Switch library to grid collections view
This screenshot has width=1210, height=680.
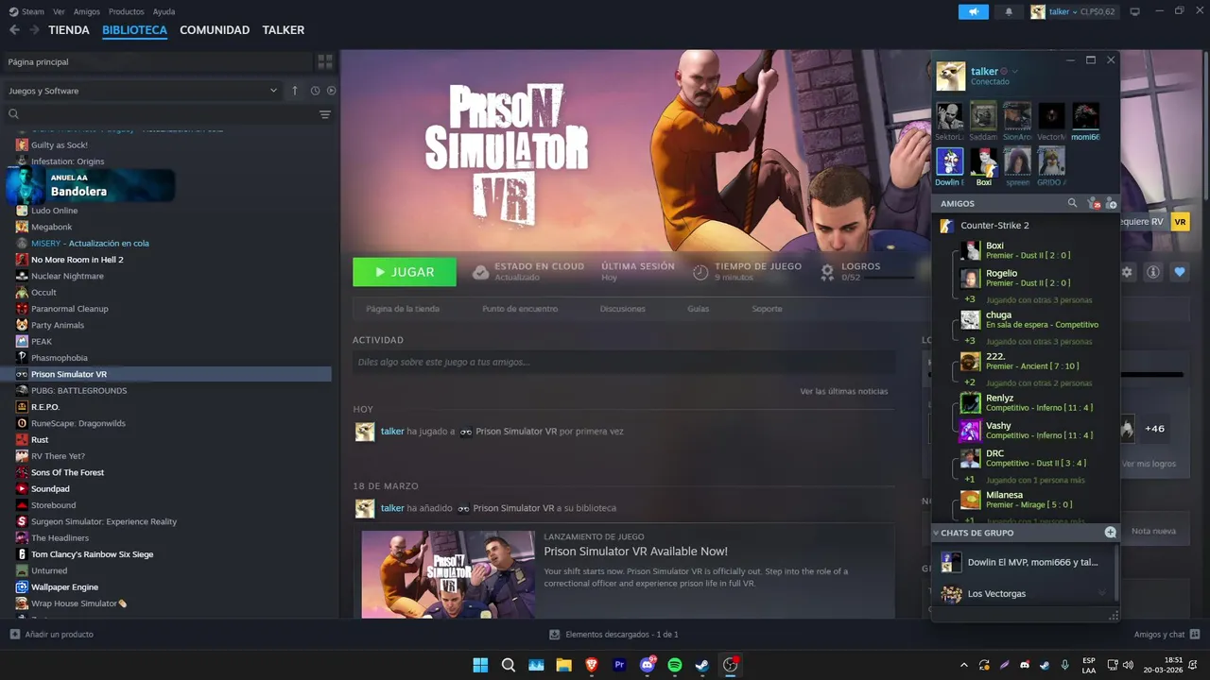325,61
